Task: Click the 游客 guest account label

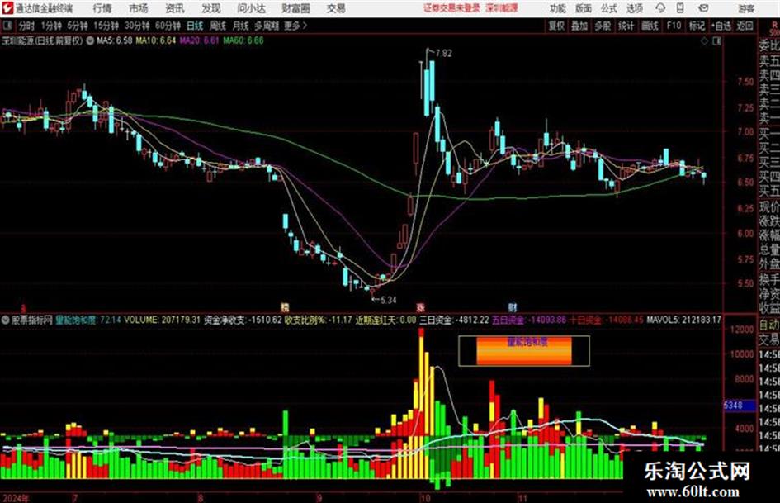Action: pyautogui.click(x=745, y=8)
